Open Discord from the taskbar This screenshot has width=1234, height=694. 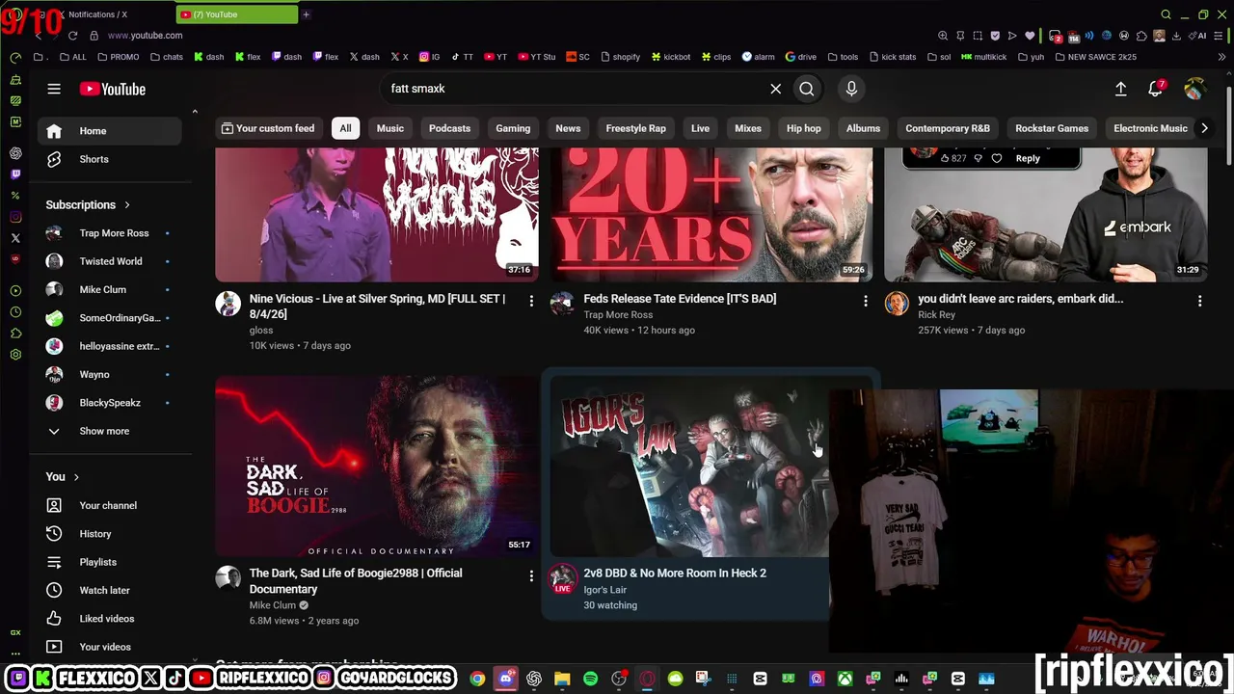tap(506, 679)
